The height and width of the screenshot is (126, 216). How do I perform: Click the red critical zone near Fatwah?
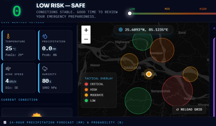177,91
